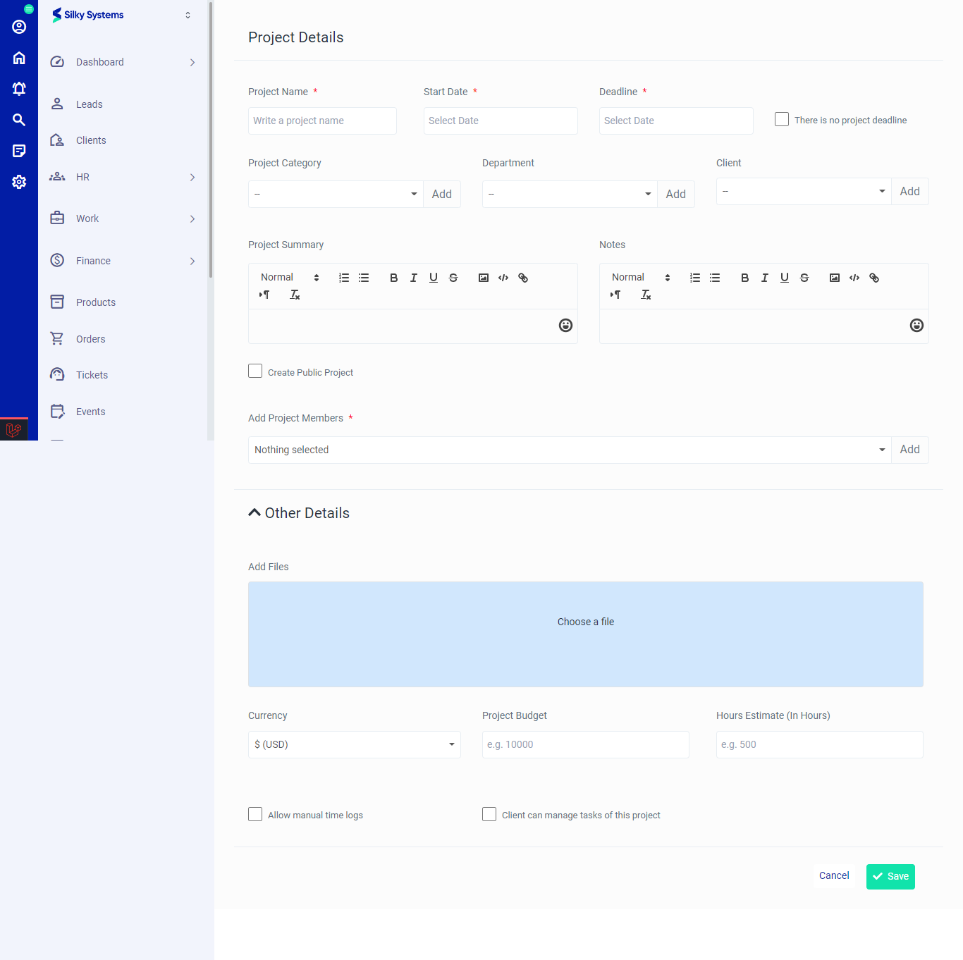Screen dimensions: 963x960
Task: Click the Save button
Action: [890, 876]
